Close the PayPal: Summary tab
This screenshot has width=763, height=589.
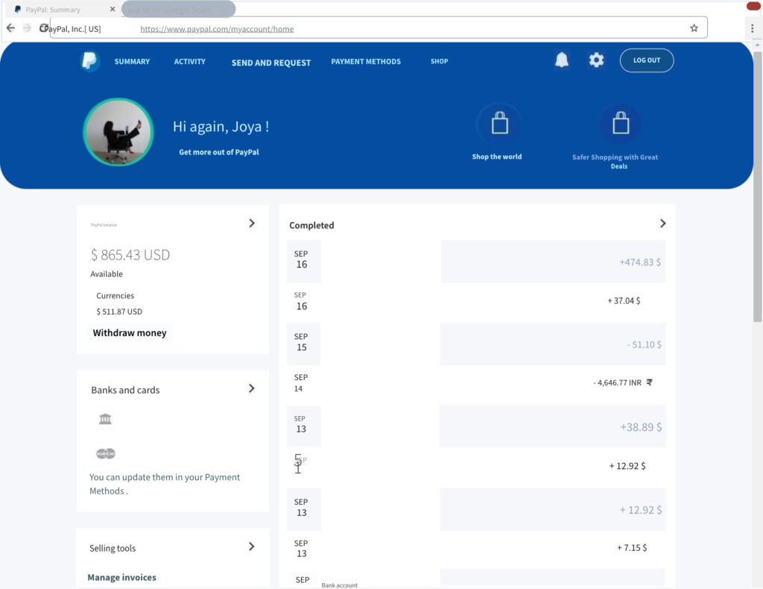[113, 9]
